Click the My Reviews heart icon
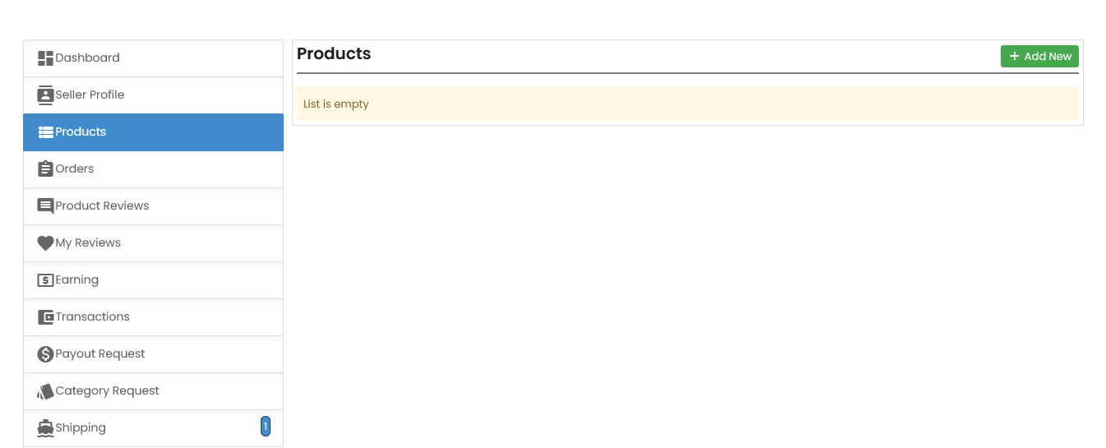 point(45,243)
